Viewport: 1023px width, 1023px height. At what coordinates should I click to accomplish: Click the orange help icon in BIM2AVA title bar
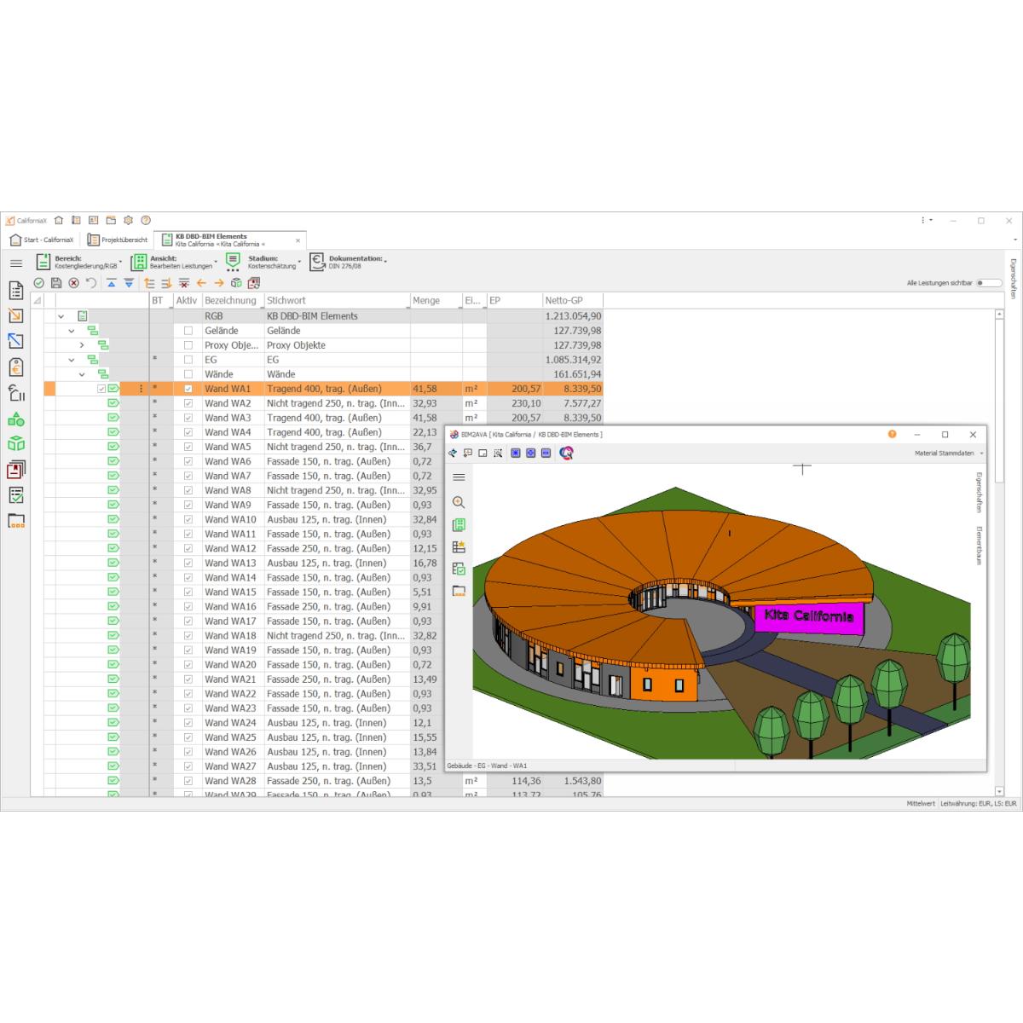pyautogui.click(x=892, y=434)
